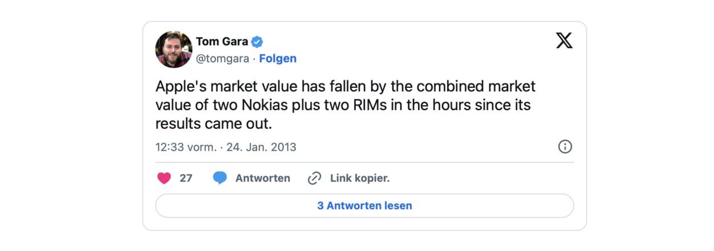Image resolution: width=714 pixels, height=251 pixels.
Task: Click the like count 27
Action: click(186, 178)
